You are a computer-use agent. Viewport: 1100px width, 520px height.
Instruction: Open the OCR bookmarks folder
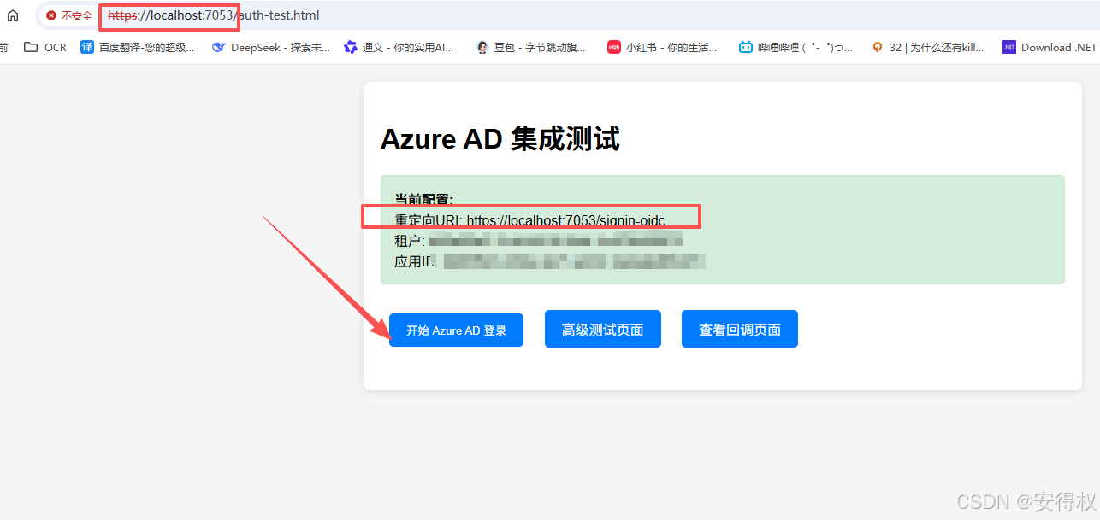pyautogui.click(x=45, y=48)
